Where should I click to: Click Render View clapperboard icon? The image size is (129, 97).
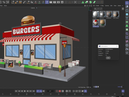(x=51, y=2)
